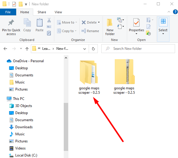The image size is (178, 158).
Task: Open Downloads in sidebar
Action: pos(21,127)
